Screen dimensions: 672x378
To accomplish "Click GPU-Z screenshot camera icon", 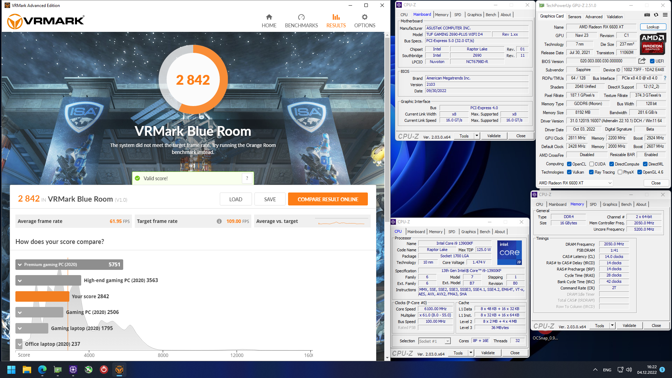I will (647, 15).
